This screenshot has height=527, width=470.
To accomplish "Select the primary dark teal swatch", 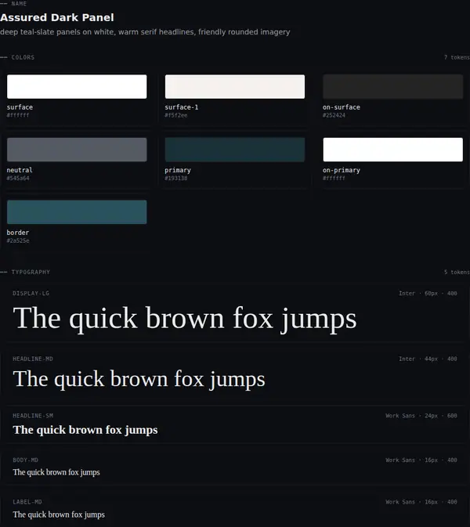I will (235, 150).
